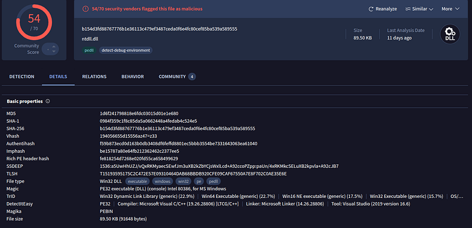This screenshot has width=472, height=228.
Task: Select the Imphash value
Action: (139, 151)
